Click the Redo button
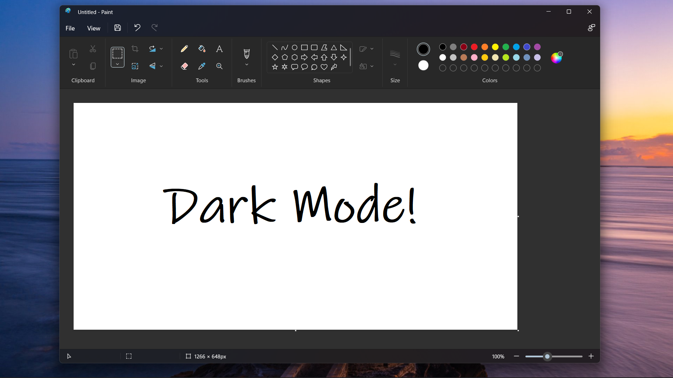The width and height of the screenshot is (673, 378). click(154, 28)
